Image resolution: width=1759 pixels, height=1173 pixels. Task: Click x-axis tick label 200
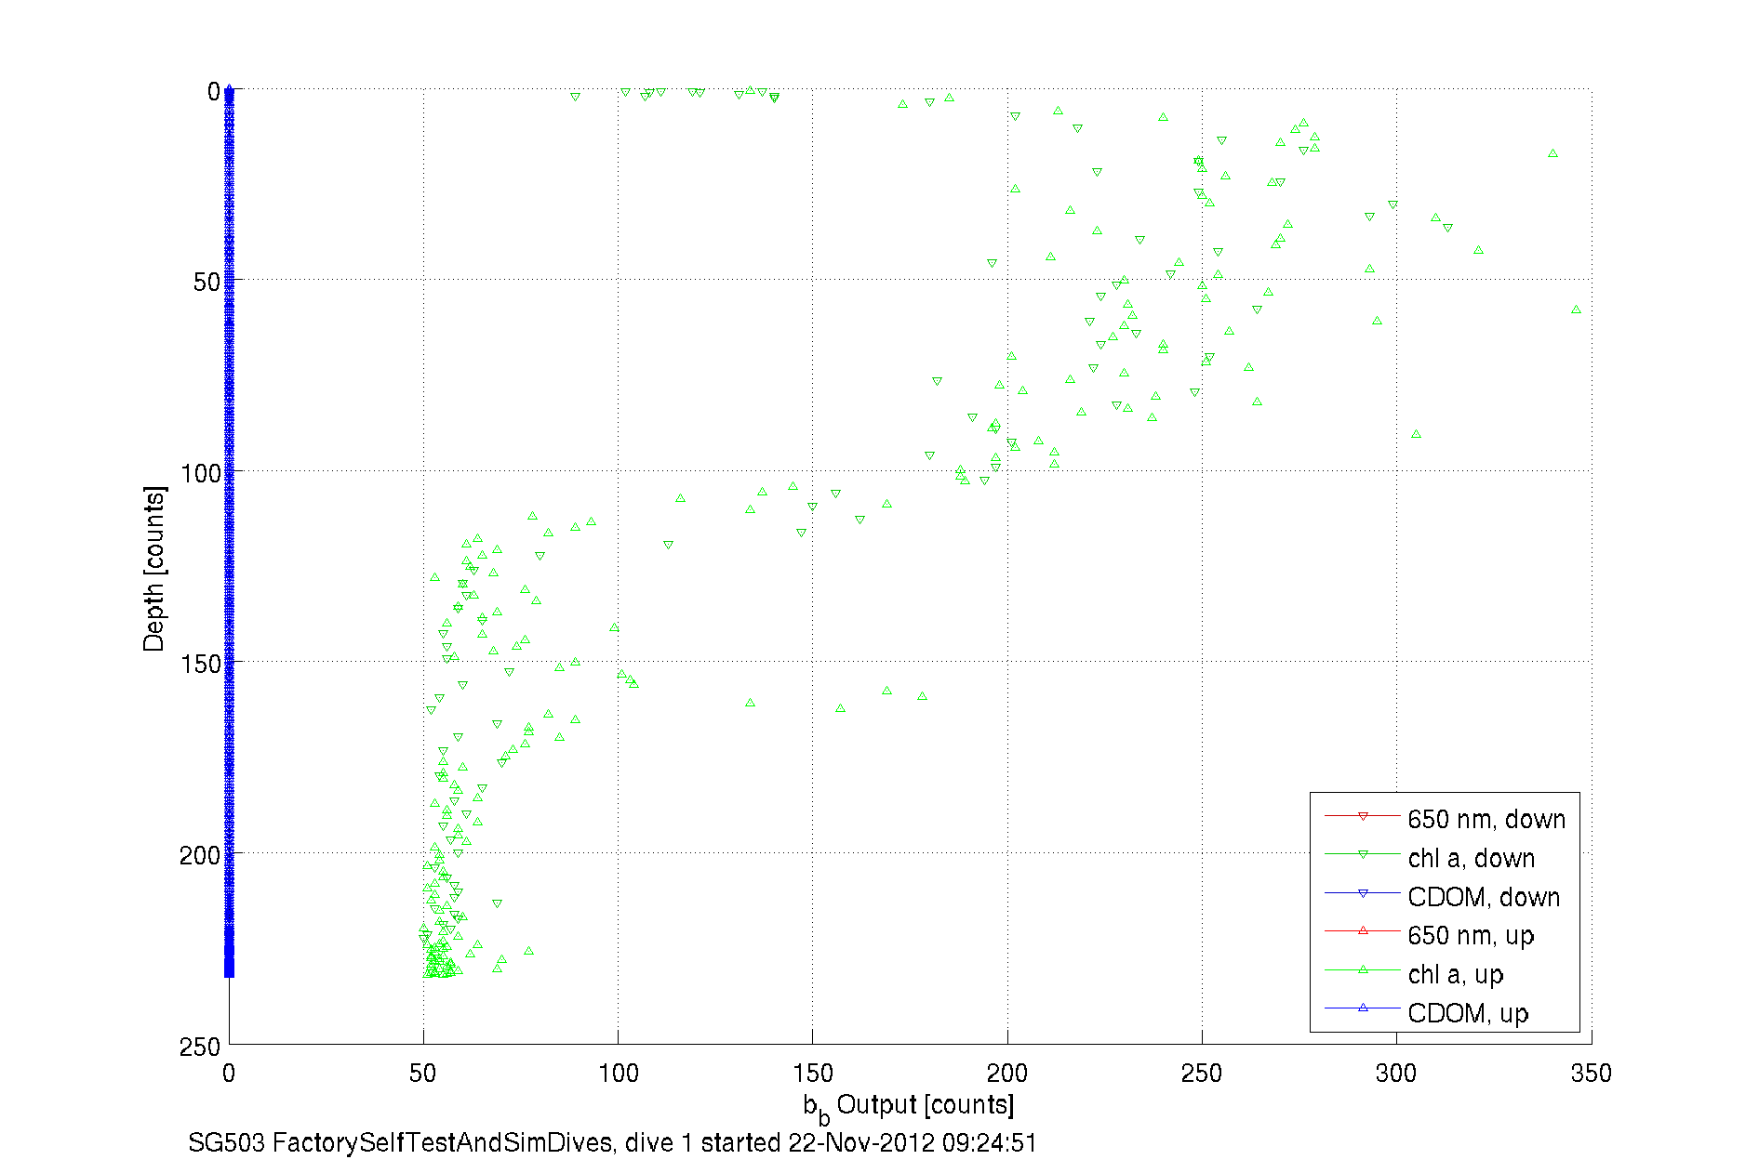(1007, 1074)
